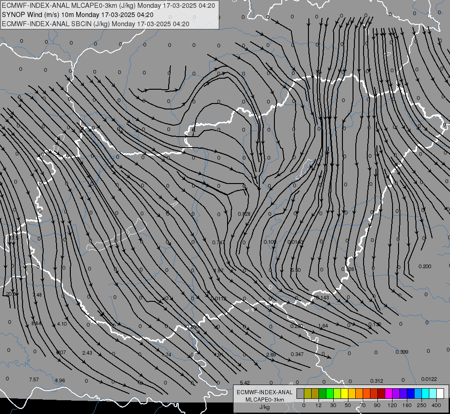Image resolution: width=450 pixels, height=414 pixels.
Task: Click the map value 0.143
Action: tap(323, 298)
